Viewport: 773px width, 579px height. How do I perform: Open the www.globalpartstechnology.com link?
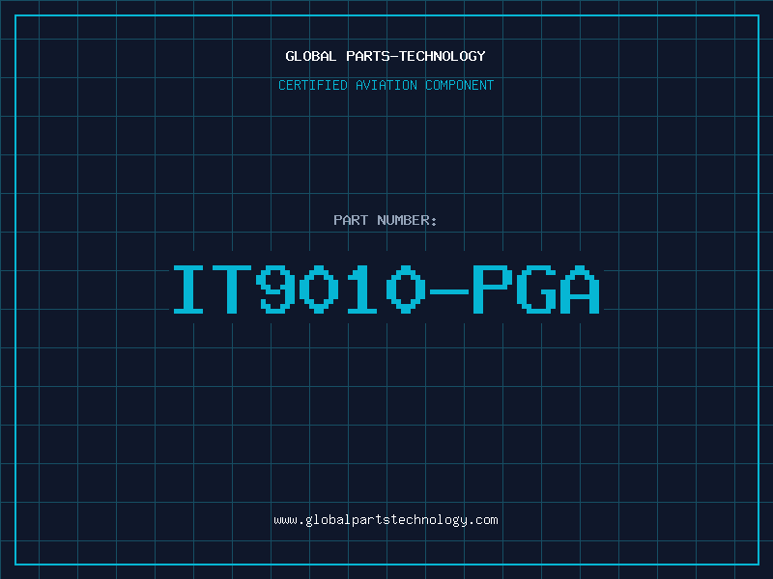(386, 520)
